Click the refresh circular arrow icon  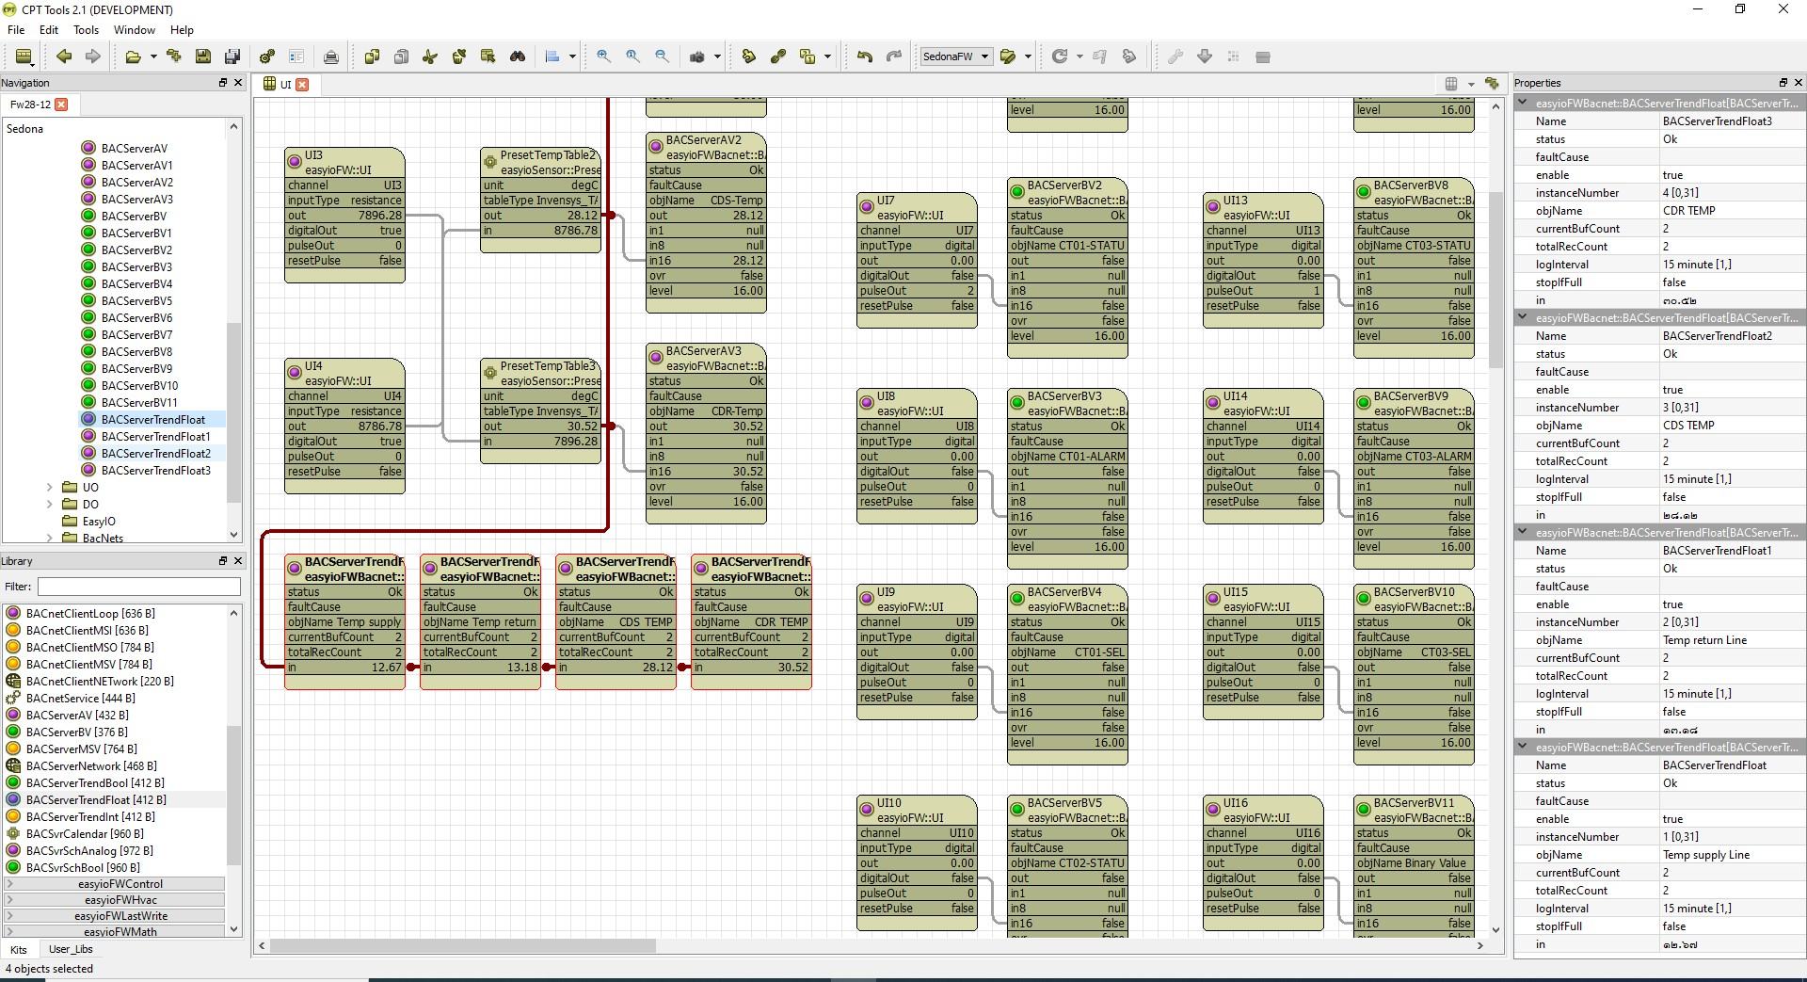click(x=1059, y=56)
